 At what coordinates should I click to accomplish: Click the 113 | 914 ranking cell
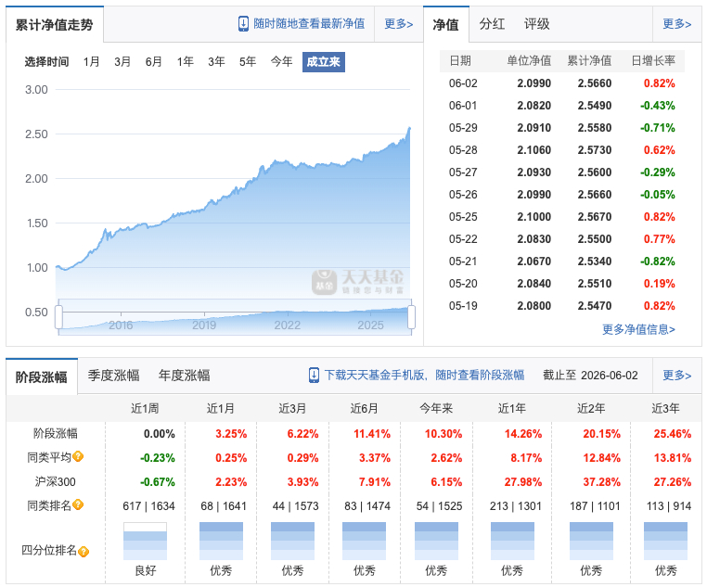(669, 506)
